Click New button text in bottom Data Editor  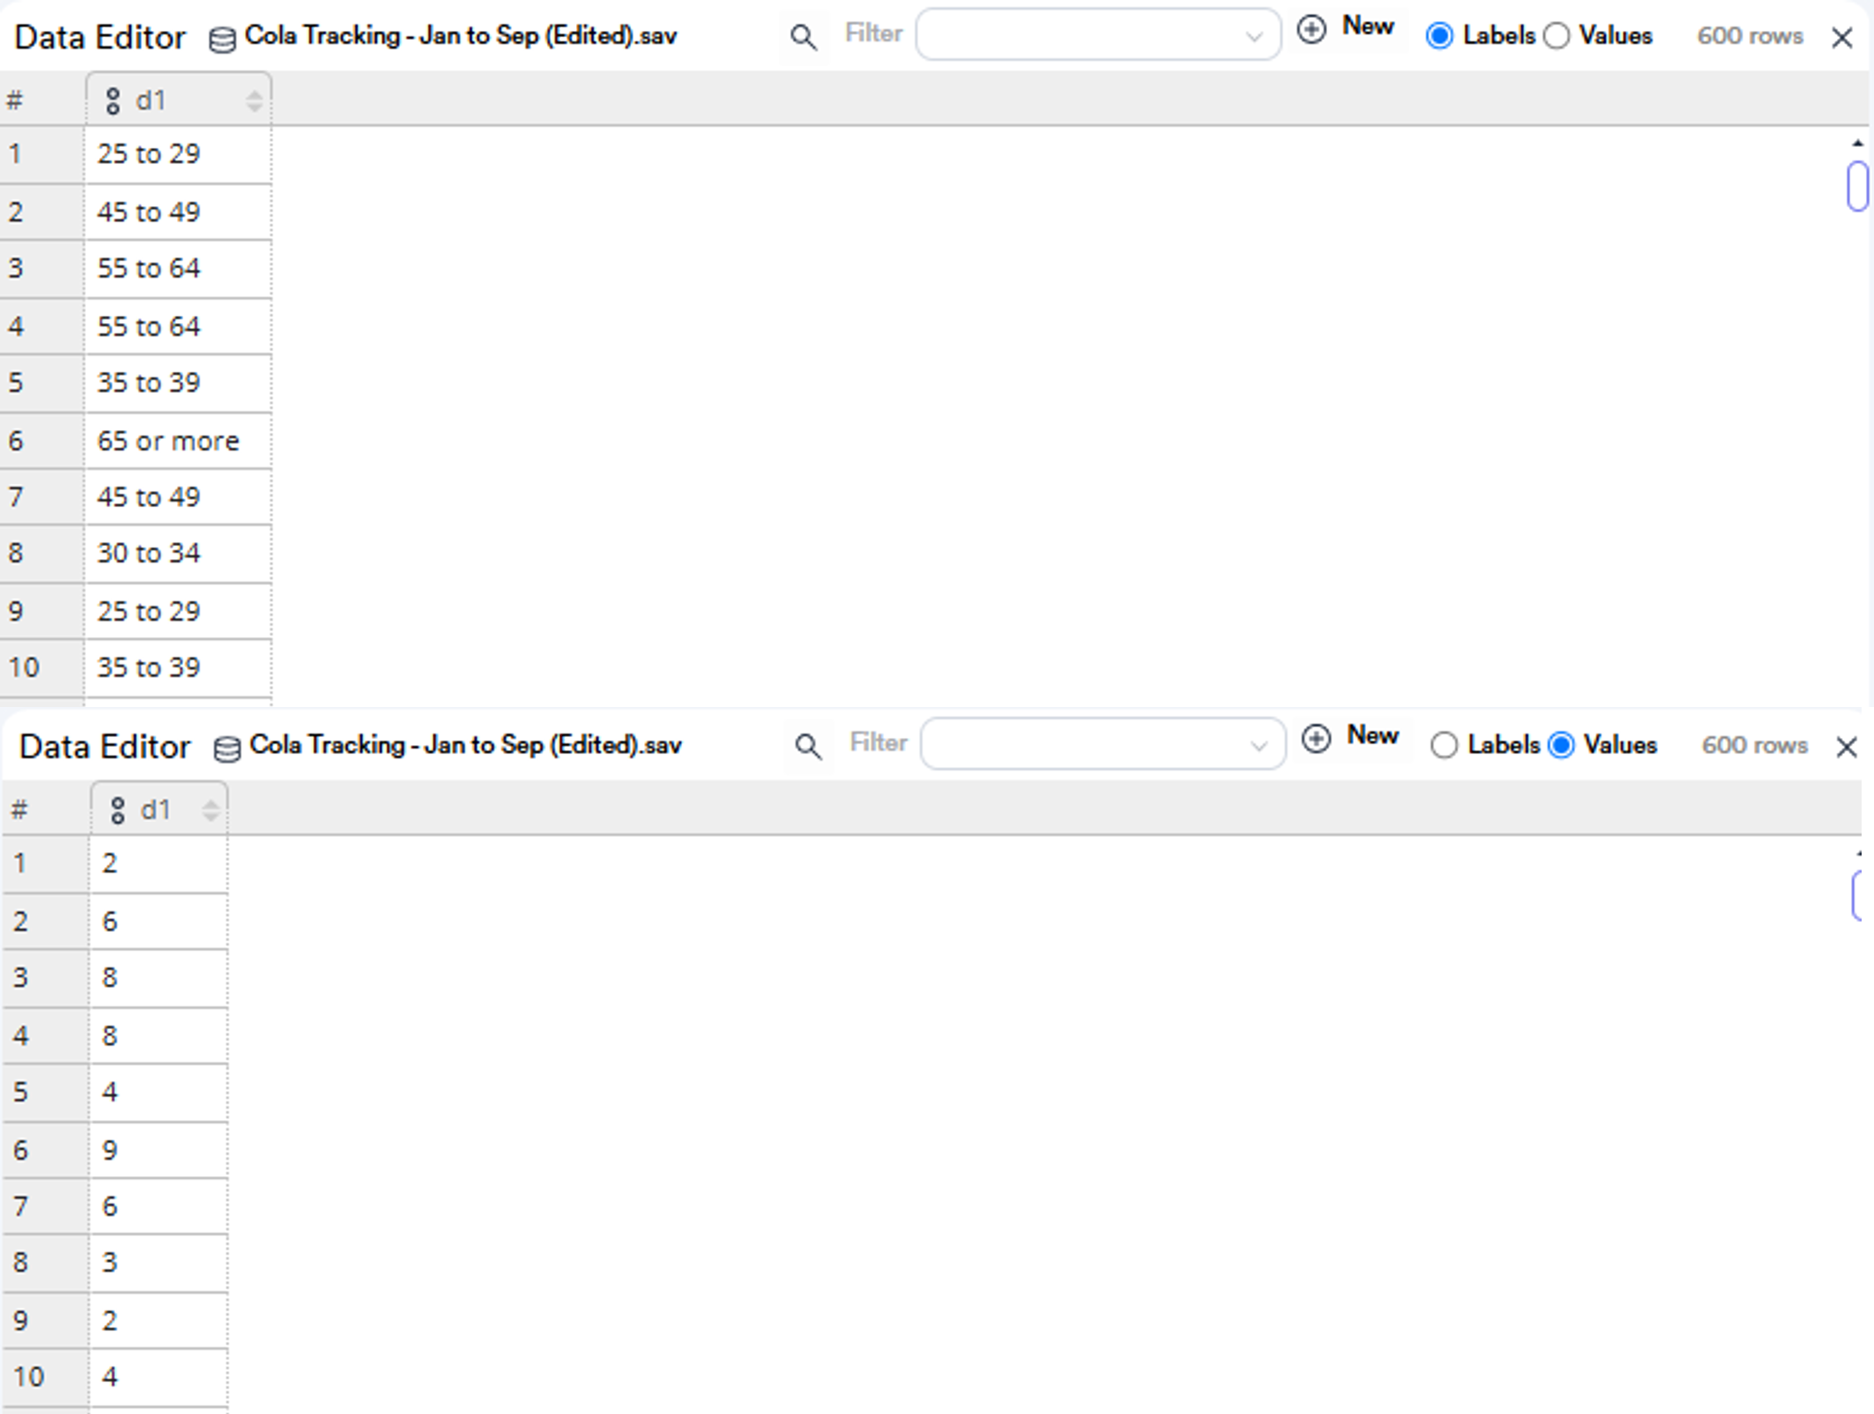1373,736
